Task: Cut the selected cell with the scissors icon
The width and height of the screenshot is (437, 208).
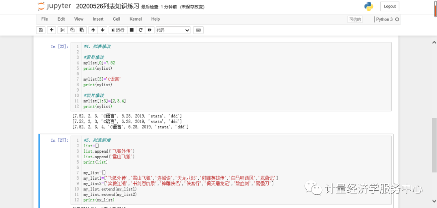Action: pyautogui.click(x=62, y=30)
